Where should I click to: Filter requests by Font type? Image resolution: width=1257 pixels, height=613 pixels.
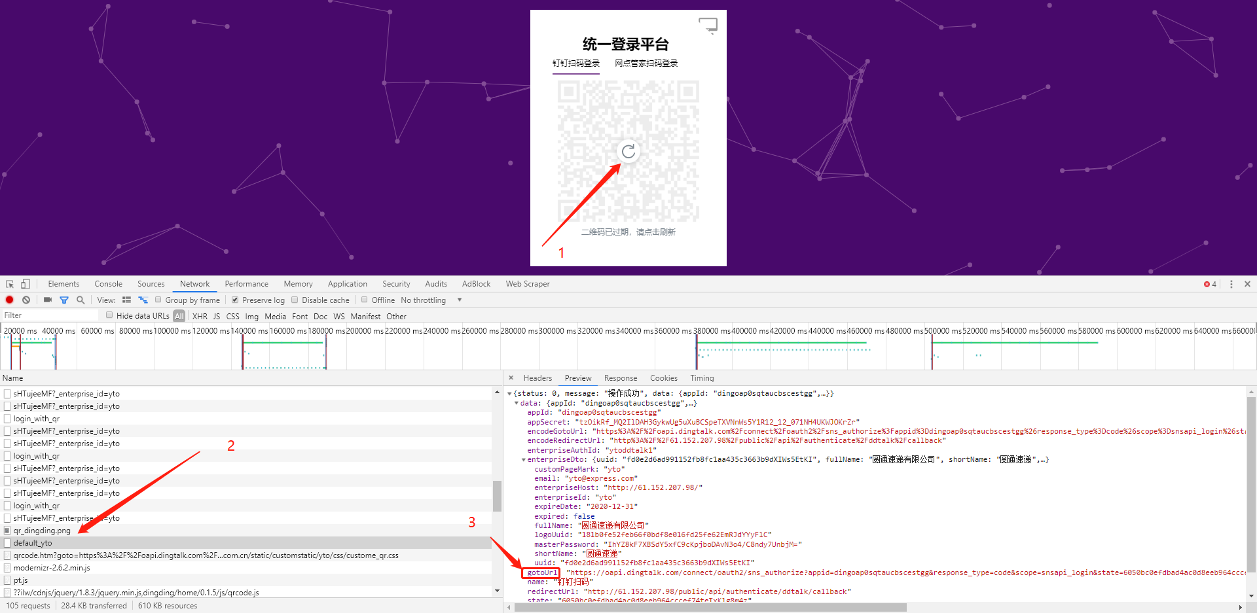click(x=300, y=316)
